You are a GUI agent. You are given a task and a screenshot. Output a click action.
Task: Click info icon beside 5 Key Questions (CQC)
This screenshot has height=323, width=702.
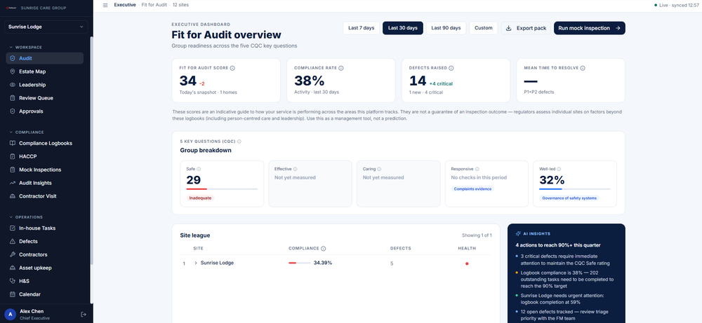coord(239,142)
